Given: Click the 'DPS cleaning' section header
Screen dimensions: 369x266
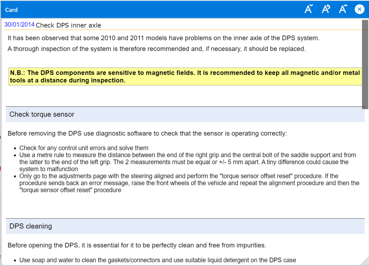Looking at the screenshot, I should [x=31, y=226].
